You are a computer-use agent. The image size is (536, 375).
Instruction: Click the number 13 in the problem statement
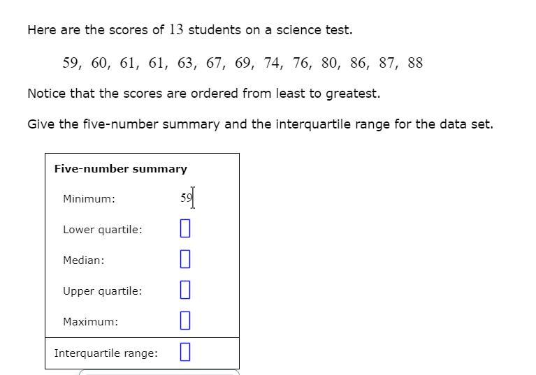click(x=176, y=29)
